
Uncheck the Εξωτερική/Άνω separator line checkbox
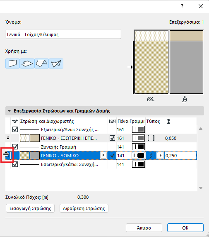click(15, 129)
